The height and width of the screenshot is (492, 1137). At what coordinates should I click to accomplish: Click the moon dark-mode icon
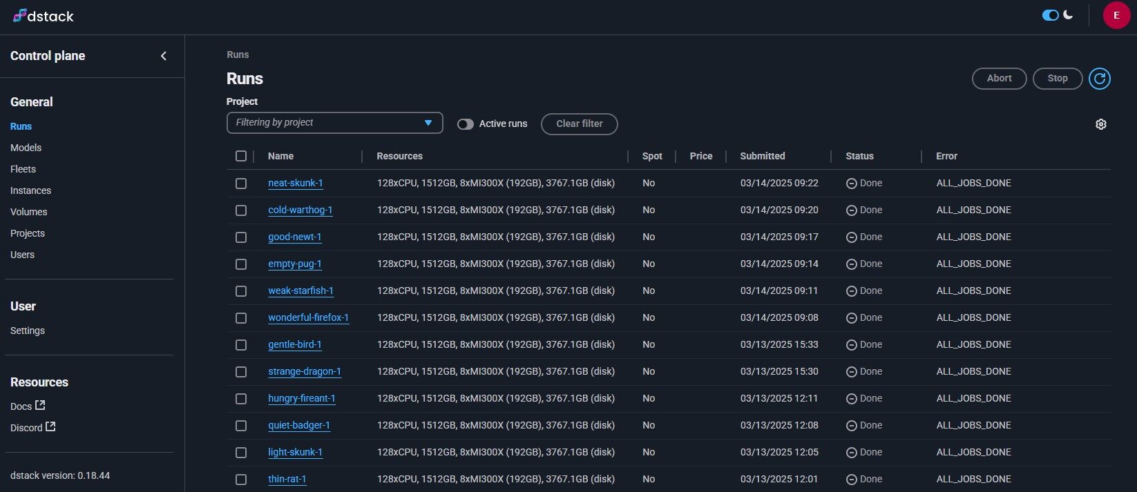point(1068,14)
